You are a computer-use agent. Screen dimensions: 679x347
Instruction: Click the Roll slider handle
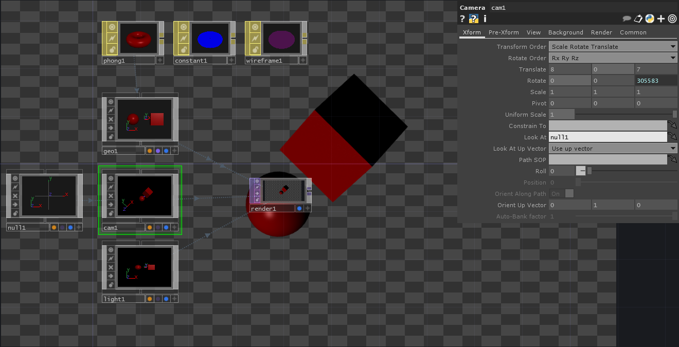point(589,171)
